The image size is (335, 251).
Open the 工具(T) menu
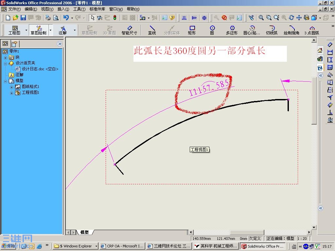(x=79, y=9)
